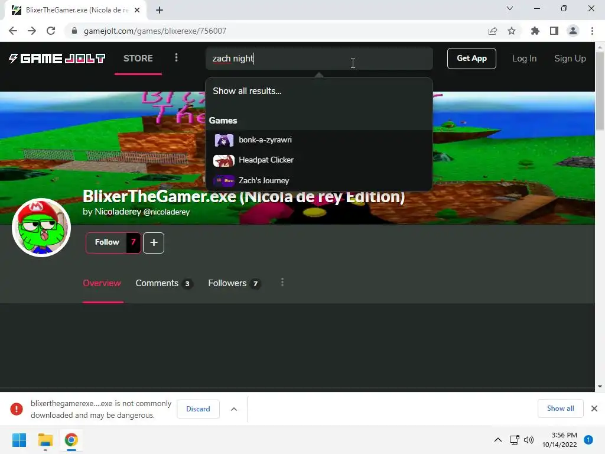Open a new browser tab

[x=160, y=10]
